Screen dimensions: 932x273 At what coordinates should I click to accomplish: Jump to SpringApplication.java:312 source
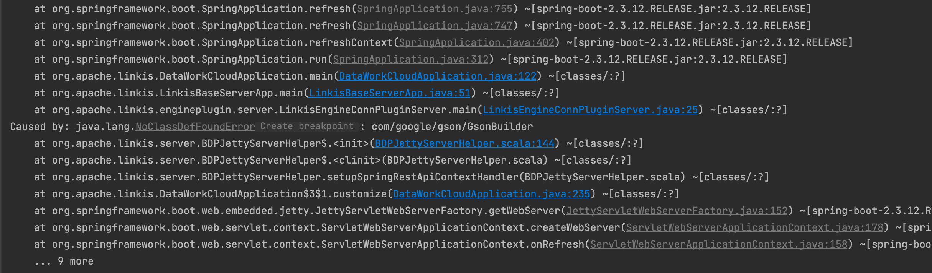tap(411, 59)
